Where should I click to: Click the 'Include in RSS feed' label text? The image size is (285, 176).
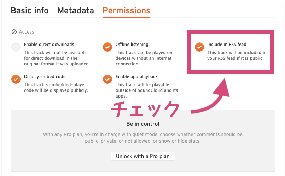pyautogui.click(x=227, y=45)
